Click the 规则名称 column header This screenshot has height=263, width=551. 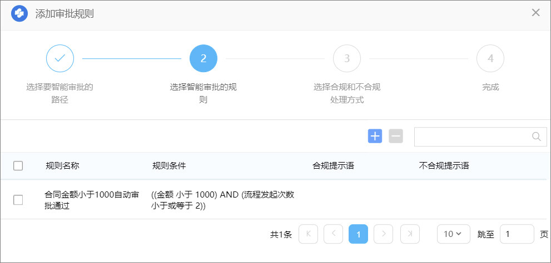tap(63, 165)
